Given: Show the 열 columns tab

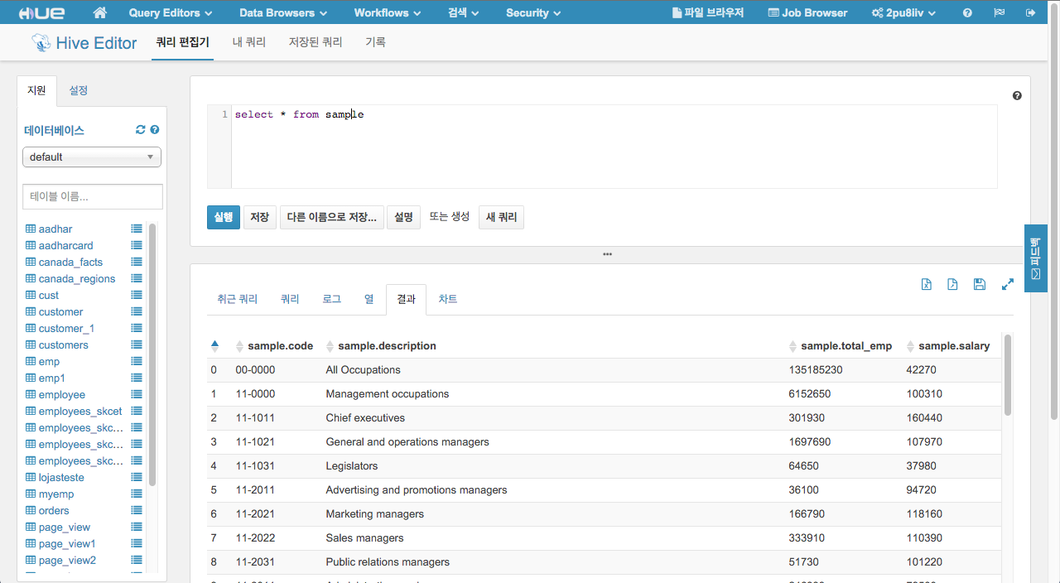Looking at the screenshot, I should 369,299.
